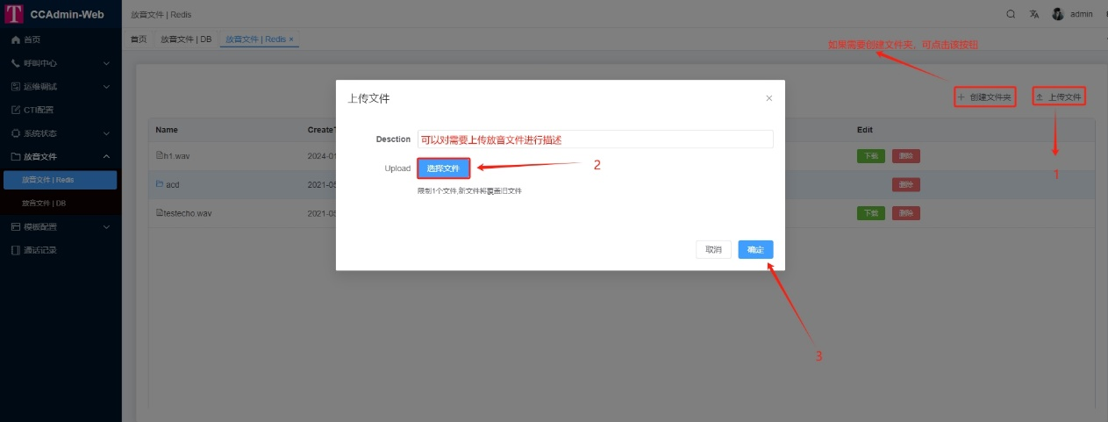This screenshot has height=422, width=1108.
Task: Focus the Desction input field
Action: (596, 139)
